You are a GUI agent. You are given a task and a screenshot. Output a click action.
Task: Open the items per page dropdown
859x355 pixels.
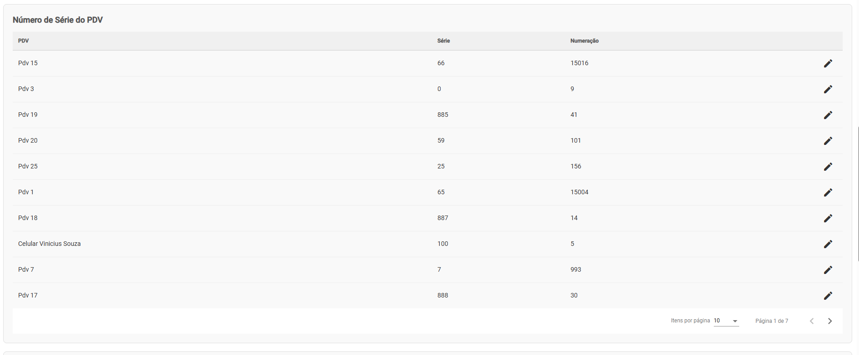[x=726, y=321]
